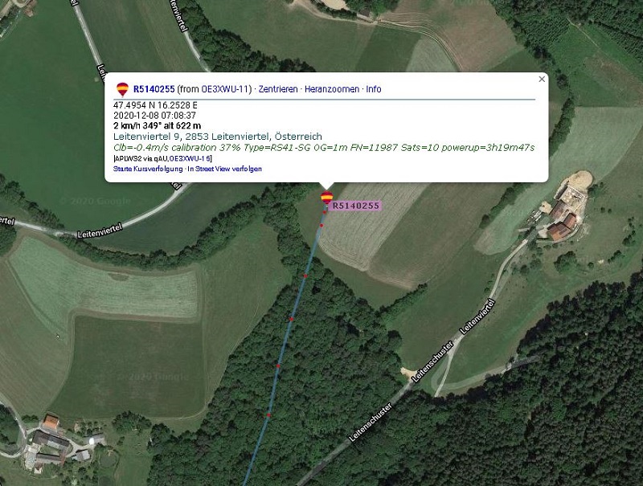Click the timestamp 2020-12-08 07:08:37

tap(154, 116)
